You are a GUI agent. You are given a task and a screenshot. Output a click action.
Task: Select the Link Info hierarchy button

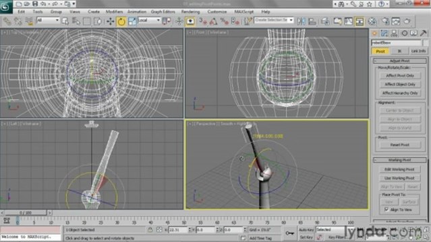click(418, 51)
